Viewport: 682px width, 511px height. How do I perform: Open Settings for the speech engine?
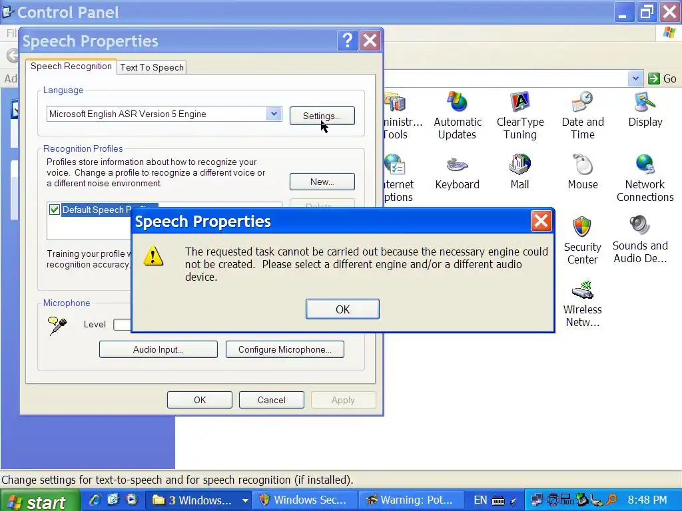[322, 116]
